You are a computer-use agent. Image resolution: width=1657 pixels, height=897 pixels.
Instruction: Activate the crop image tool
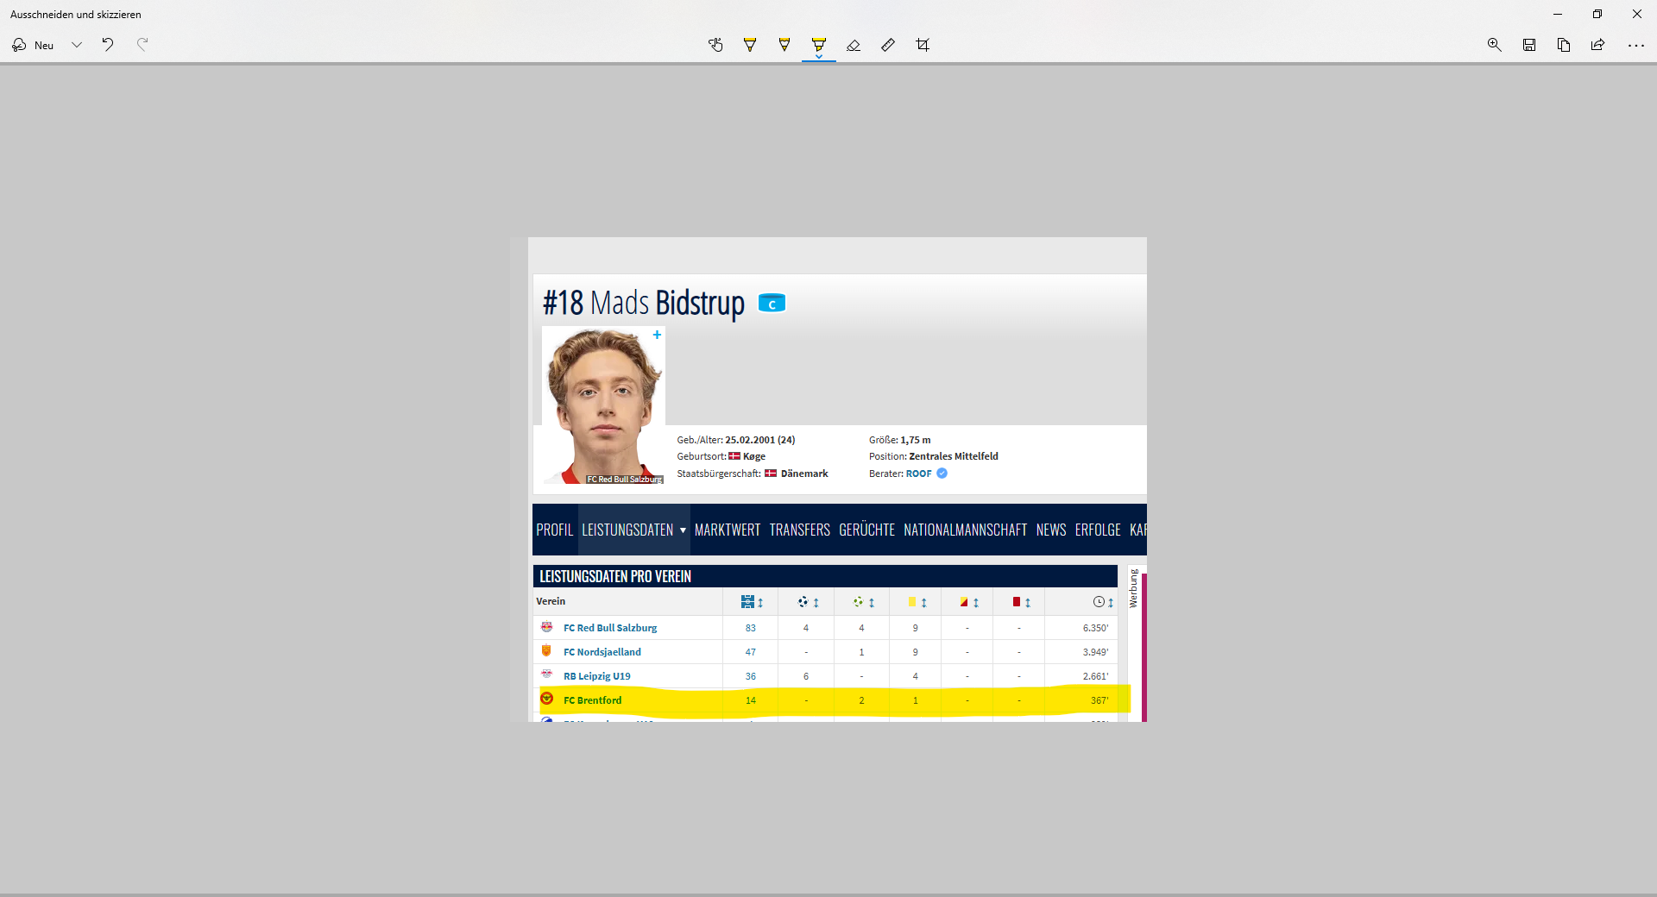click(923, 45)
